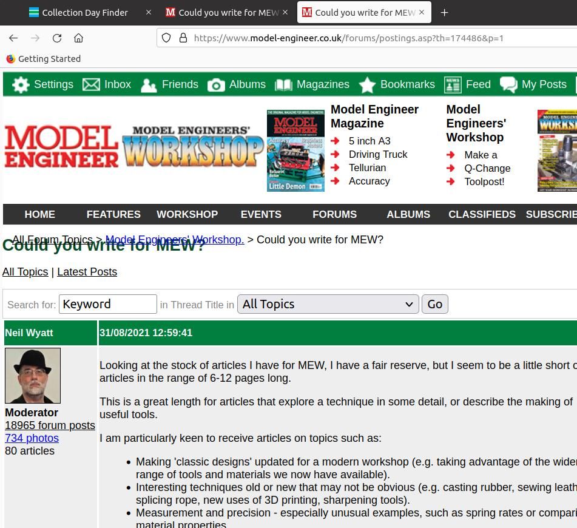Open the WORKSHOP menu item

tap(187, 214)
